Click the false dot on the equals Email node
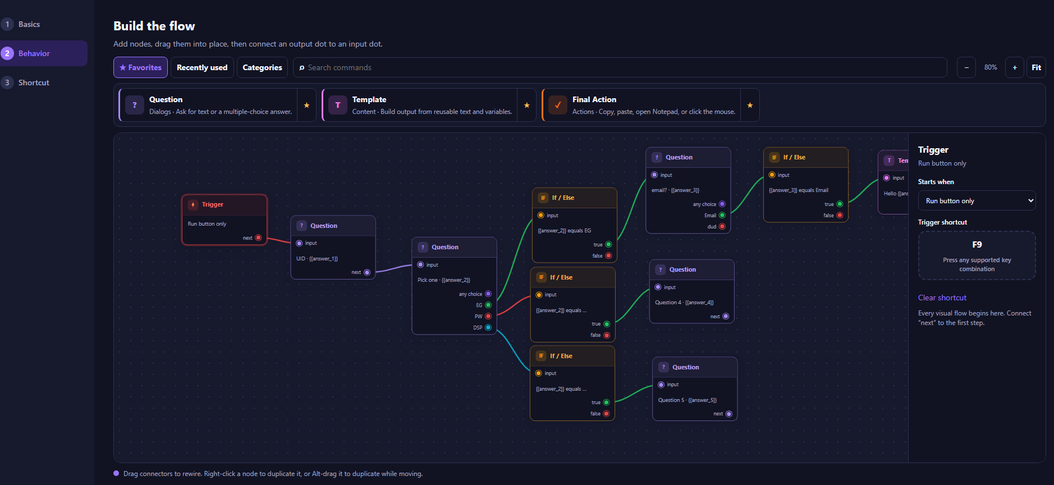 [840, 216]
